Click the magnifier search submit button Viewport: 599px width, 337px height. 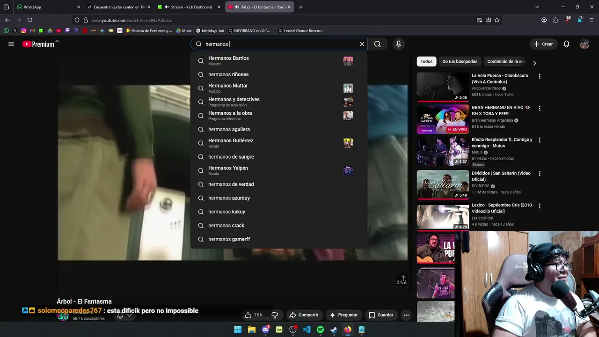378,44
